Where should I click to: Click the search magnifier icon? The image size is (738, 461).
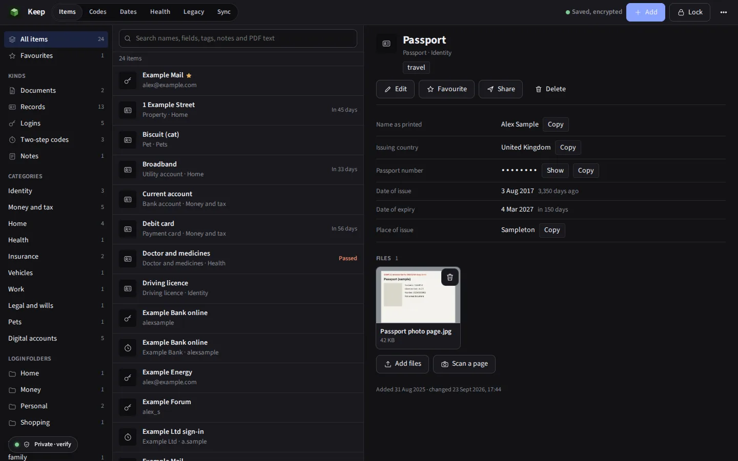pyautogui.click(x=128, y=38)
